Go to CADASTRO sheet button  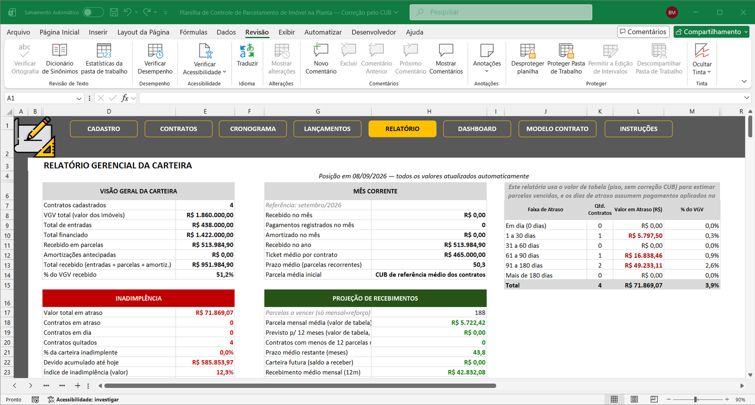(x=104, y=129)
